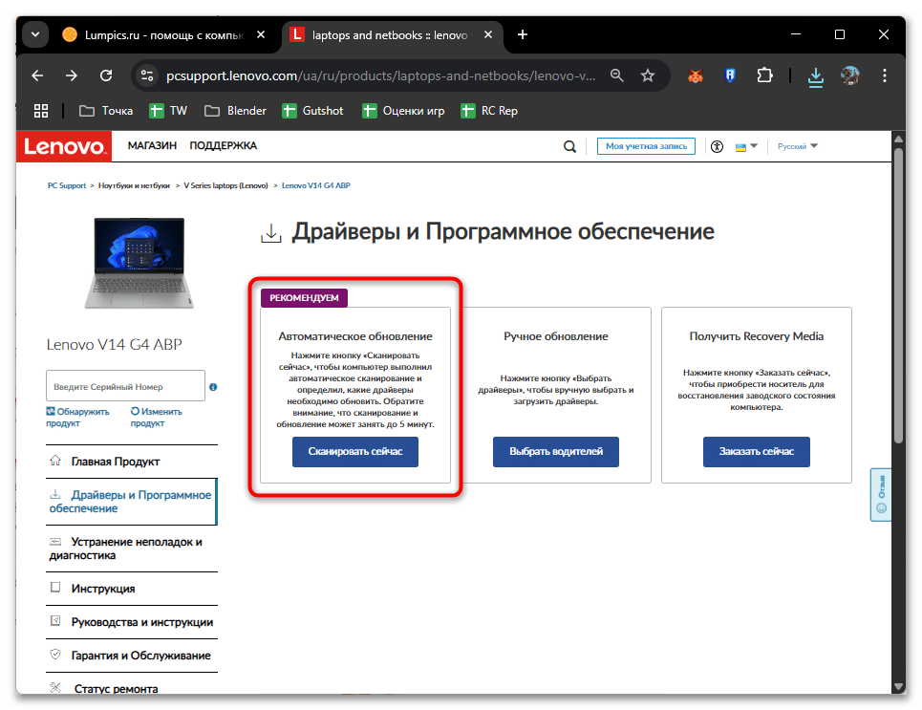Open the browser downloads icon
The height and width of the screenshot is (710, 922).
click(x=816, y=75)
